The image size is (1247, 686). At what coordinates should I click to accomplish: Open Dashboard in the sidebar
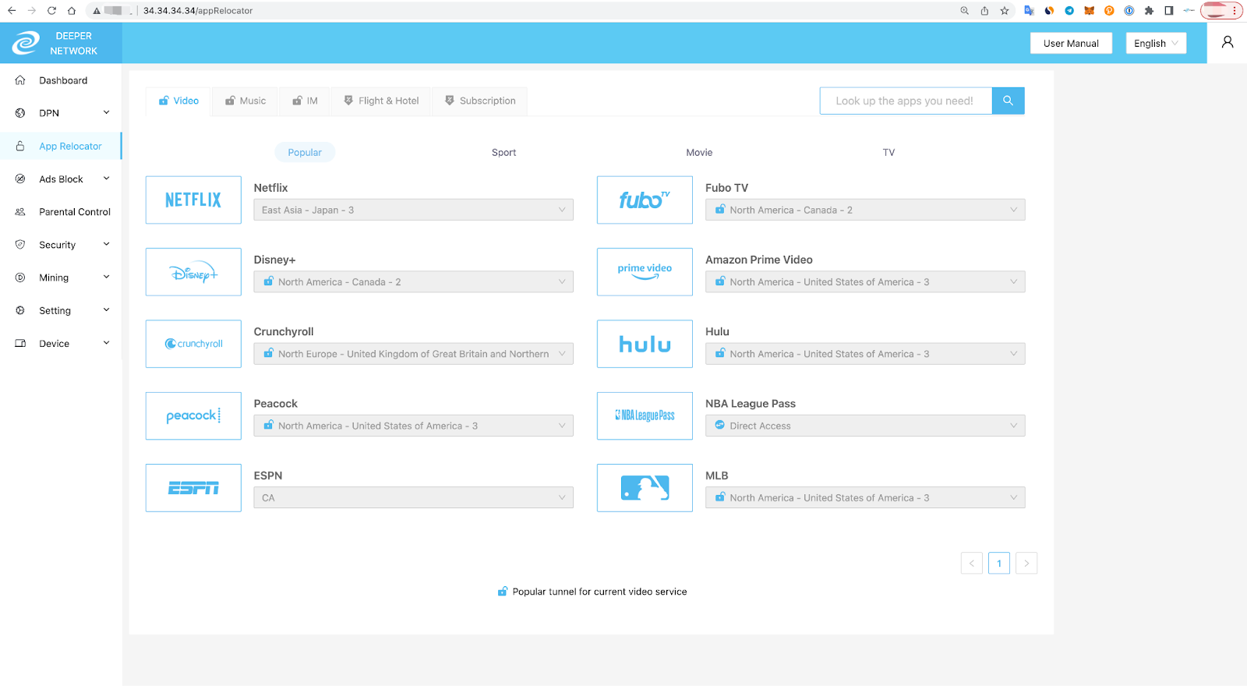point(61,80)
